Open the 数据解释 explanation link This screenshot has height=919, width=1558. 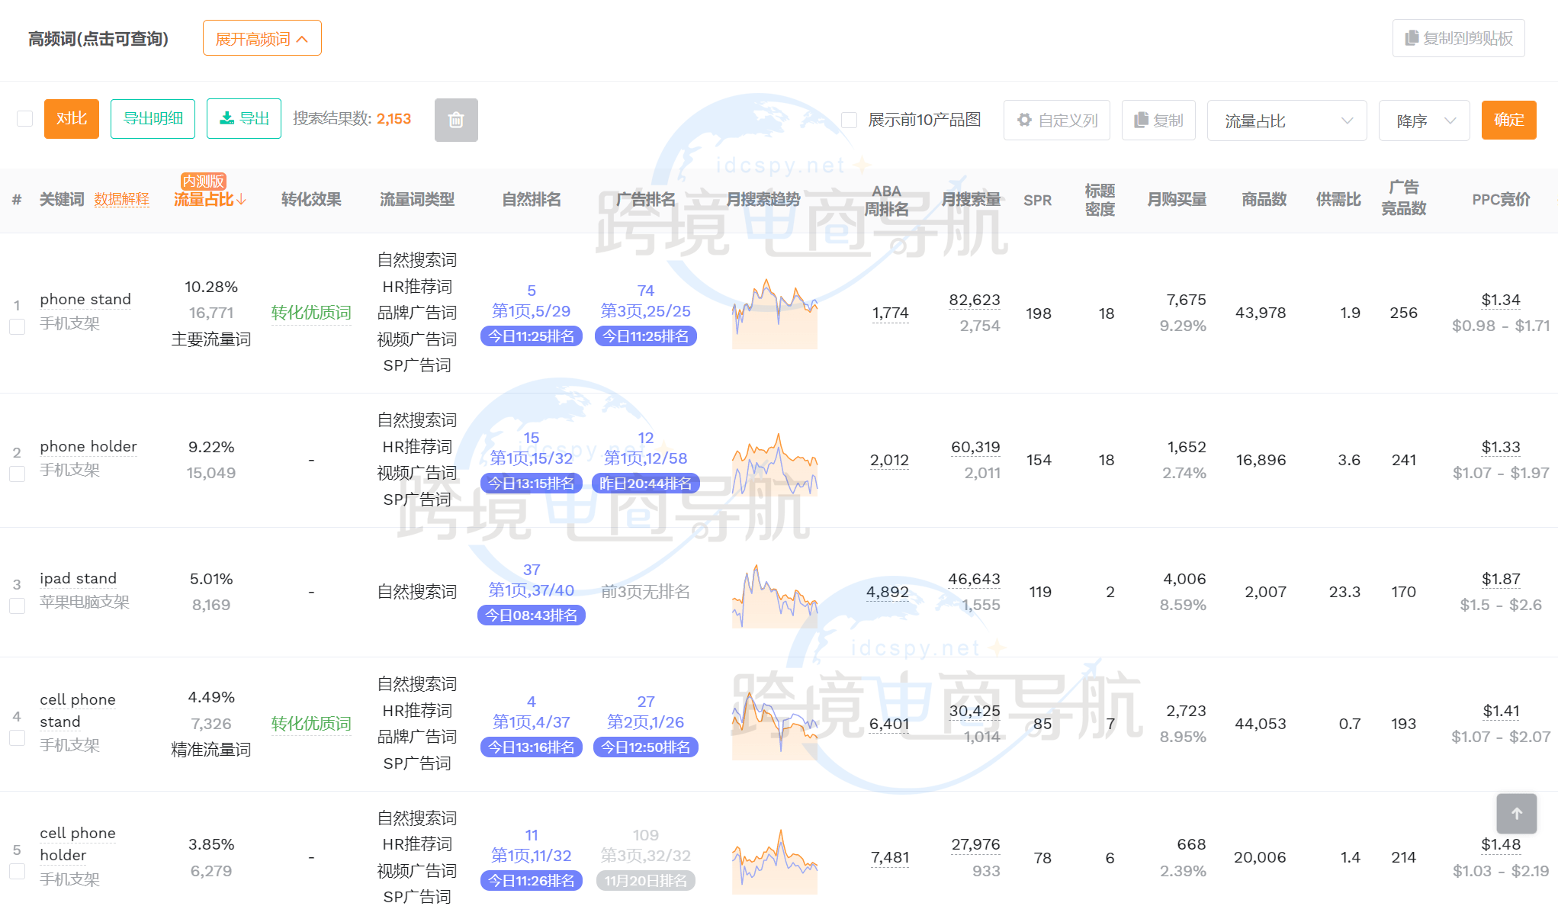click(x=122, y=200)
